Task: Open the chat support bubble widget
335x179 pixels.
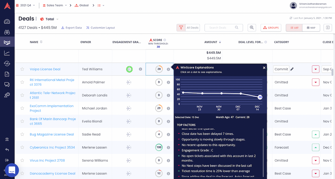Action: (x=12, y=170)
